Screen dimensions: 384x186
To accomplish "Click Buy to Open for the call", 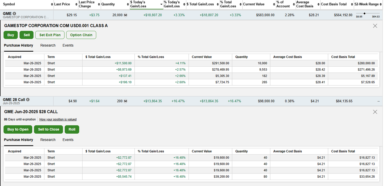I will coord(18,129).
